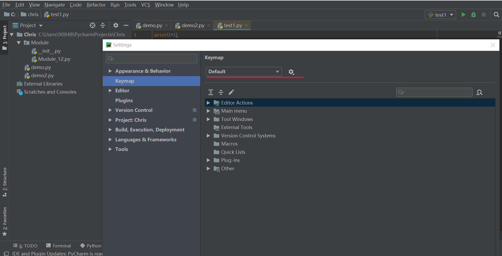Close the test1.py editor tab

246,25
